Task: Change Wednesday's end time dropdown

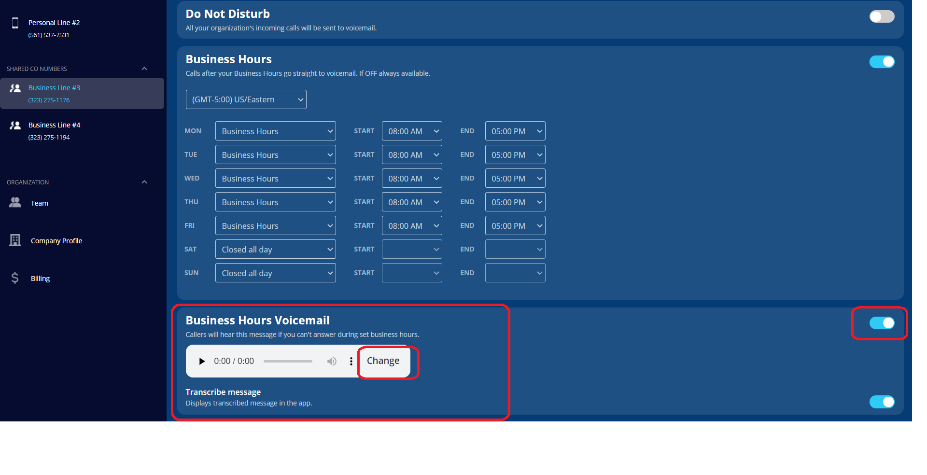Action: (515, 178)
